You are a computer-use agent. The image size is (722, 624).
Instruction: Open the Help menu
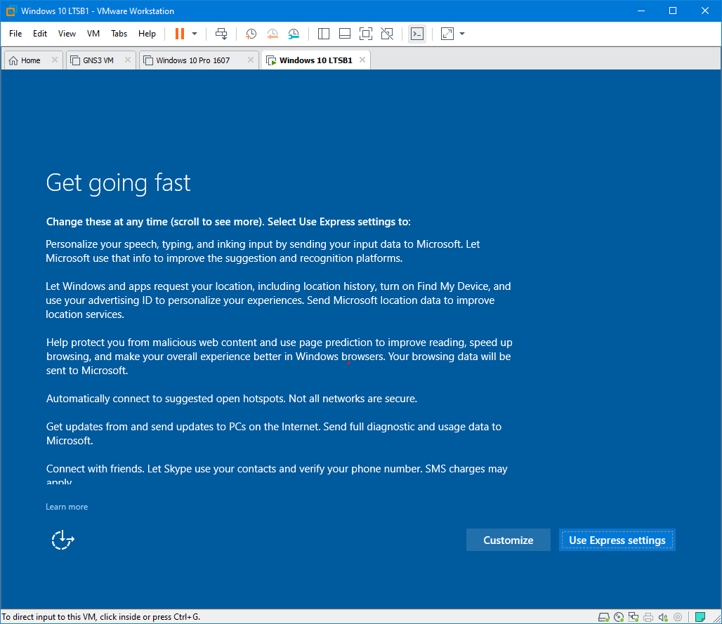[x=147, y=34]
